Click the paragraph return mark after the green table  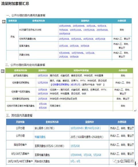[x=135, y=111]
